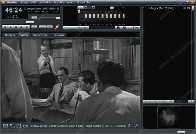Open a file with the eject button
196x134 pixels.
[34, 27]
